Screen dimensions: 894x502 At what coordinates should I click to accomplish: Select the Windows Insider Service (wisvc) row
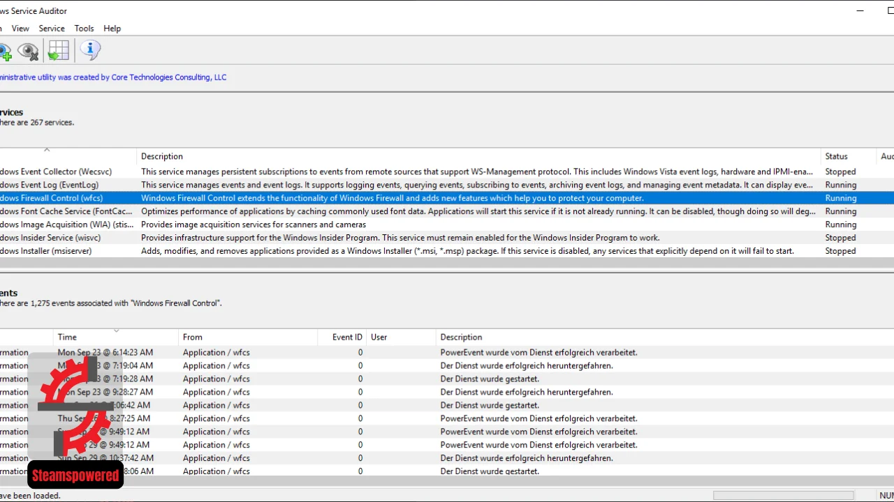[x=447, y=238]
